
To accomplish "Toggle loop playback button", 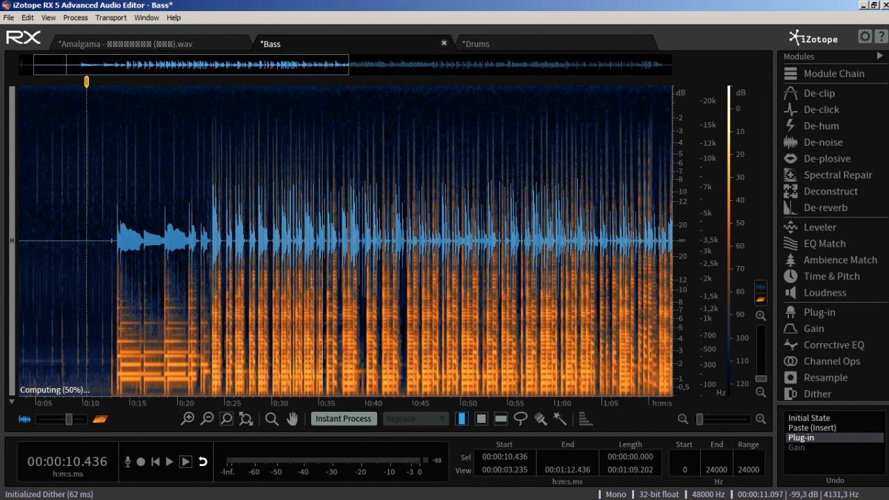I will click(203, 461).
